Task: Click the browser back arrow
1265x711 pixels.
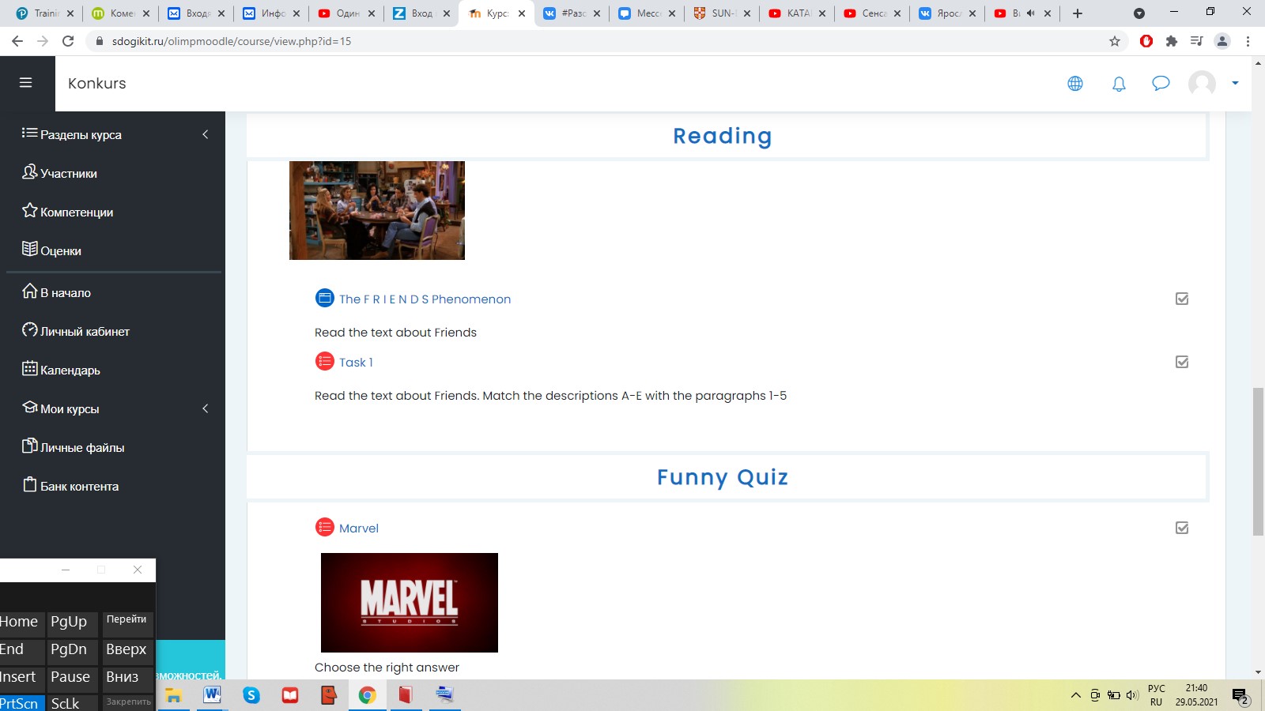Action: tap(17, 41)
